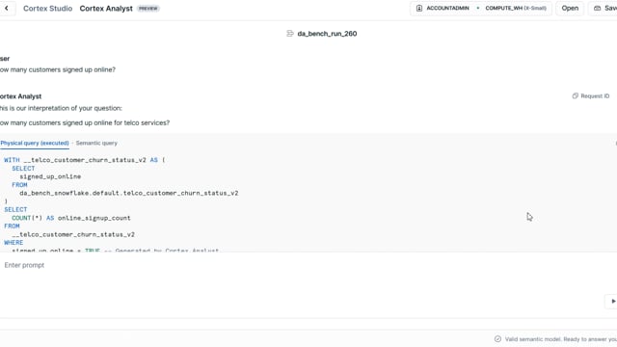Click the Request ID label
The height and width of the screenshot is (347, 617).
tap(595, 96)
